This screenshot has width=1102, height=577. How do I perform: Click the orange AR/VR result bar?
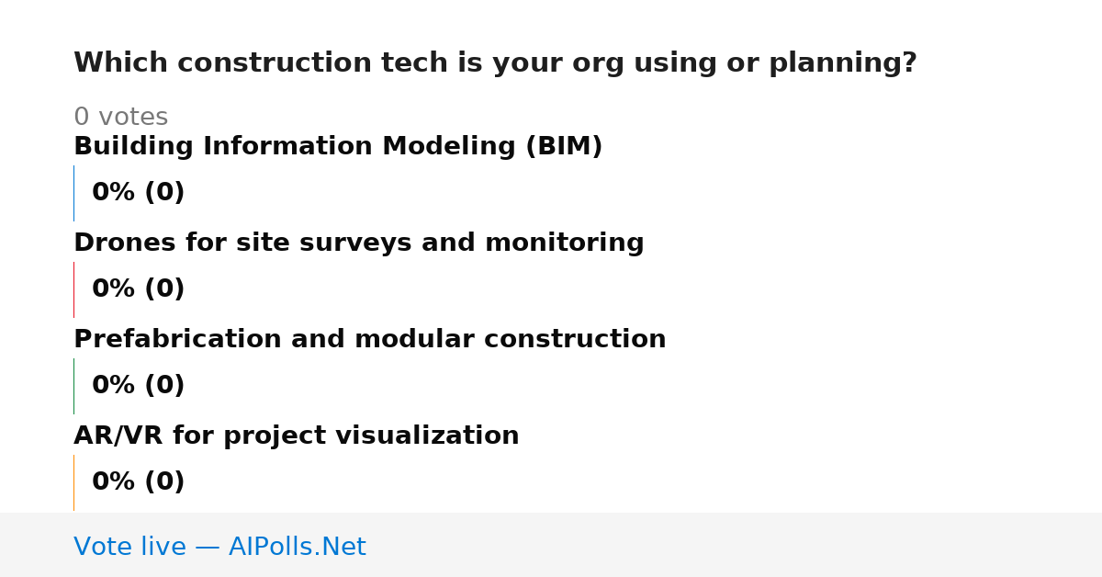click(73, 482)
